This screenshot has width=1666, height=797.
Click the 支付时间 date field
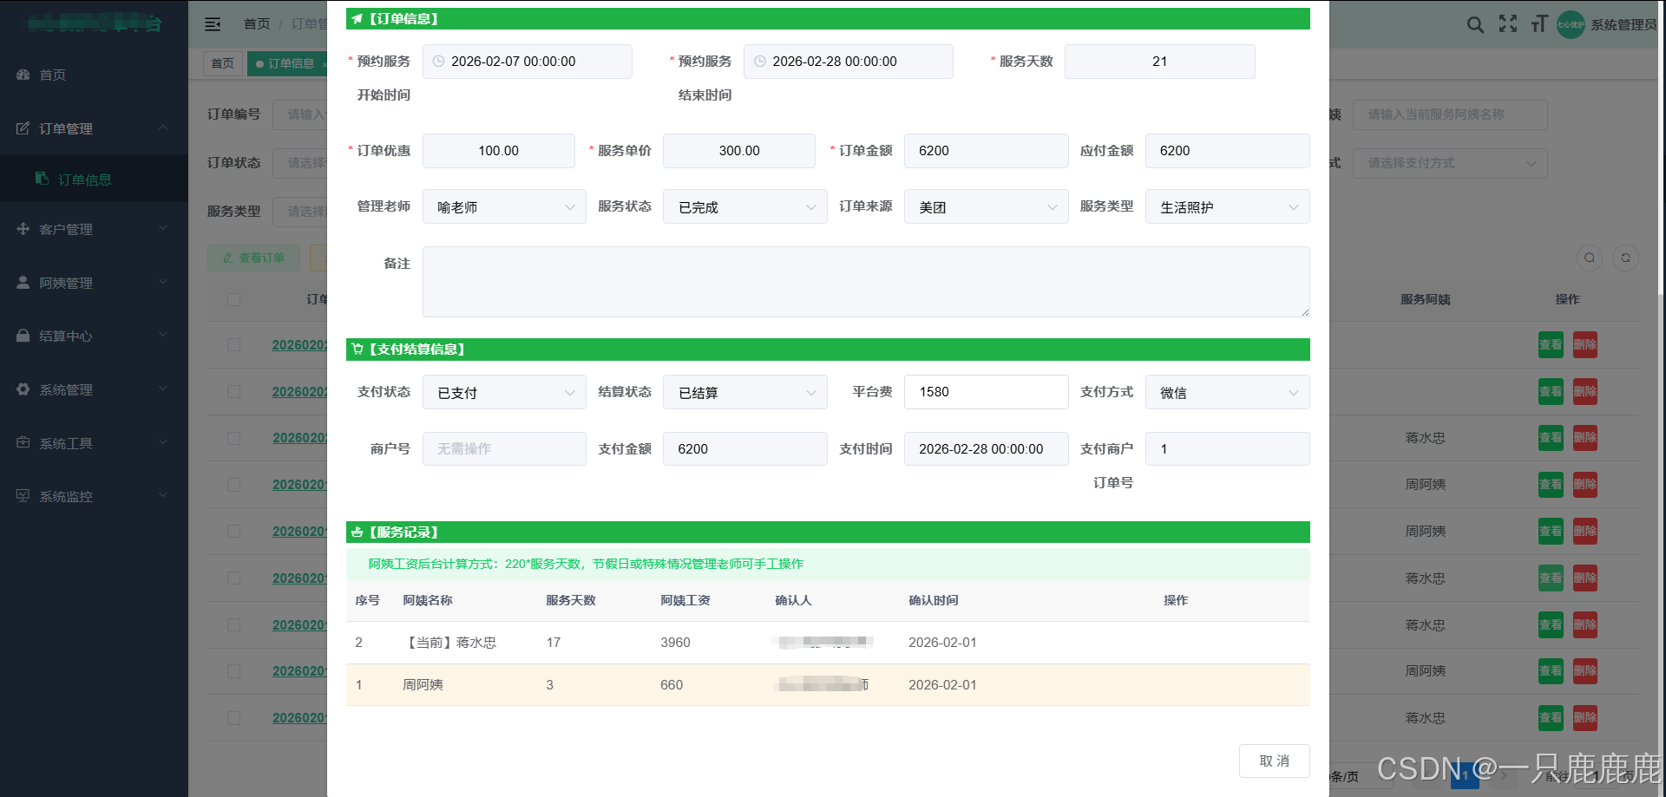986,449
